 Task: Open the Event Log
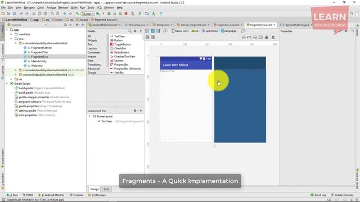coord(318,195)
